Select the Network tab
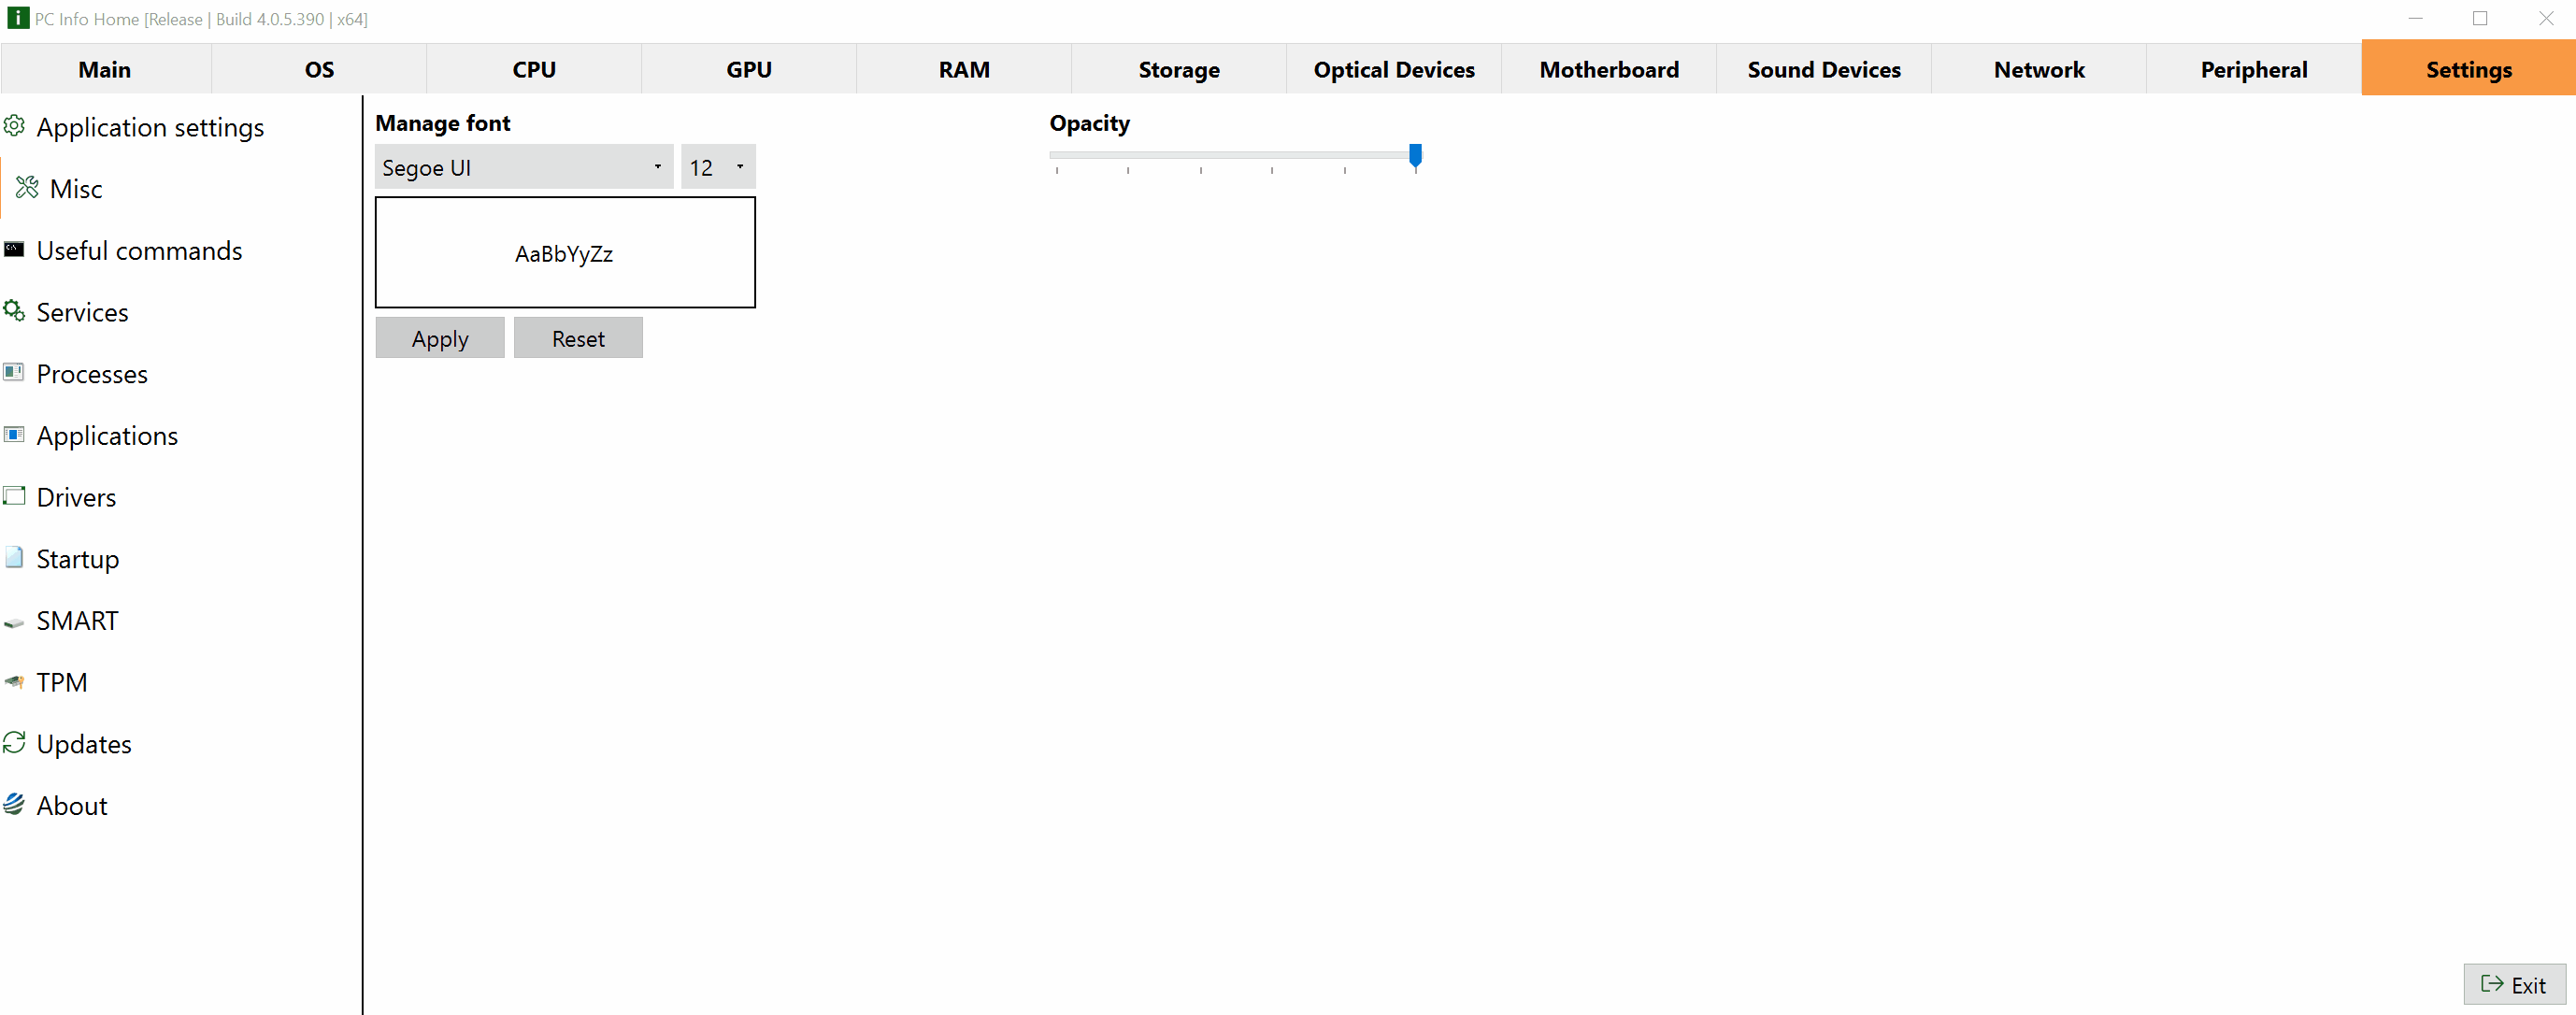Viewport: 2576px width, 1015px height. point(2039,69)
